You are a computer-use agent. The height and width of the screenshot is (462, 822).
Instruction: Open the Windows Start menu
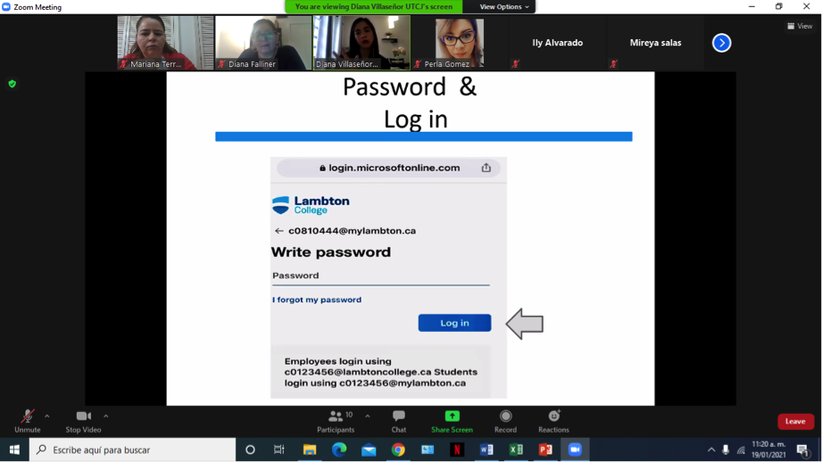coord(14,450)
